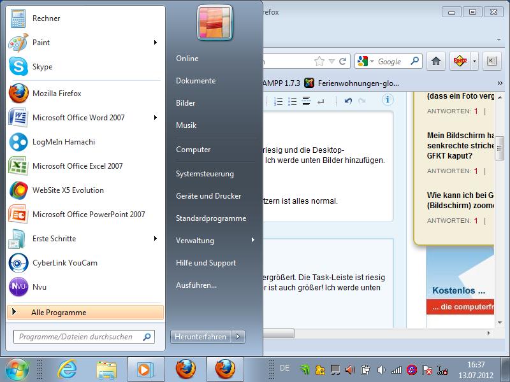The image size is (510, 382).
Task: Expand Verwaltung submenu arrow
Action: click(252, 240)
